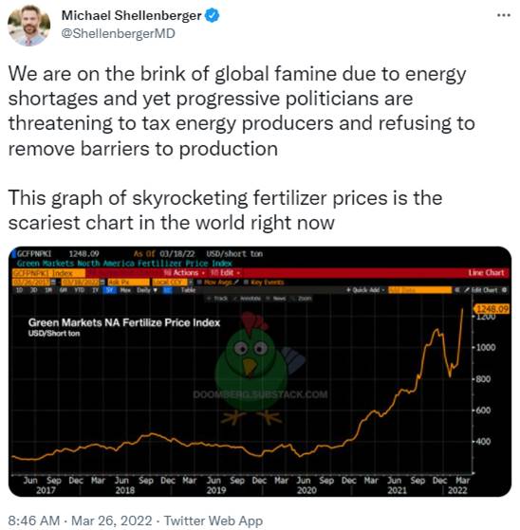Open the Daily frequency dropdown

pyautogui.click(x=147, y=290)
